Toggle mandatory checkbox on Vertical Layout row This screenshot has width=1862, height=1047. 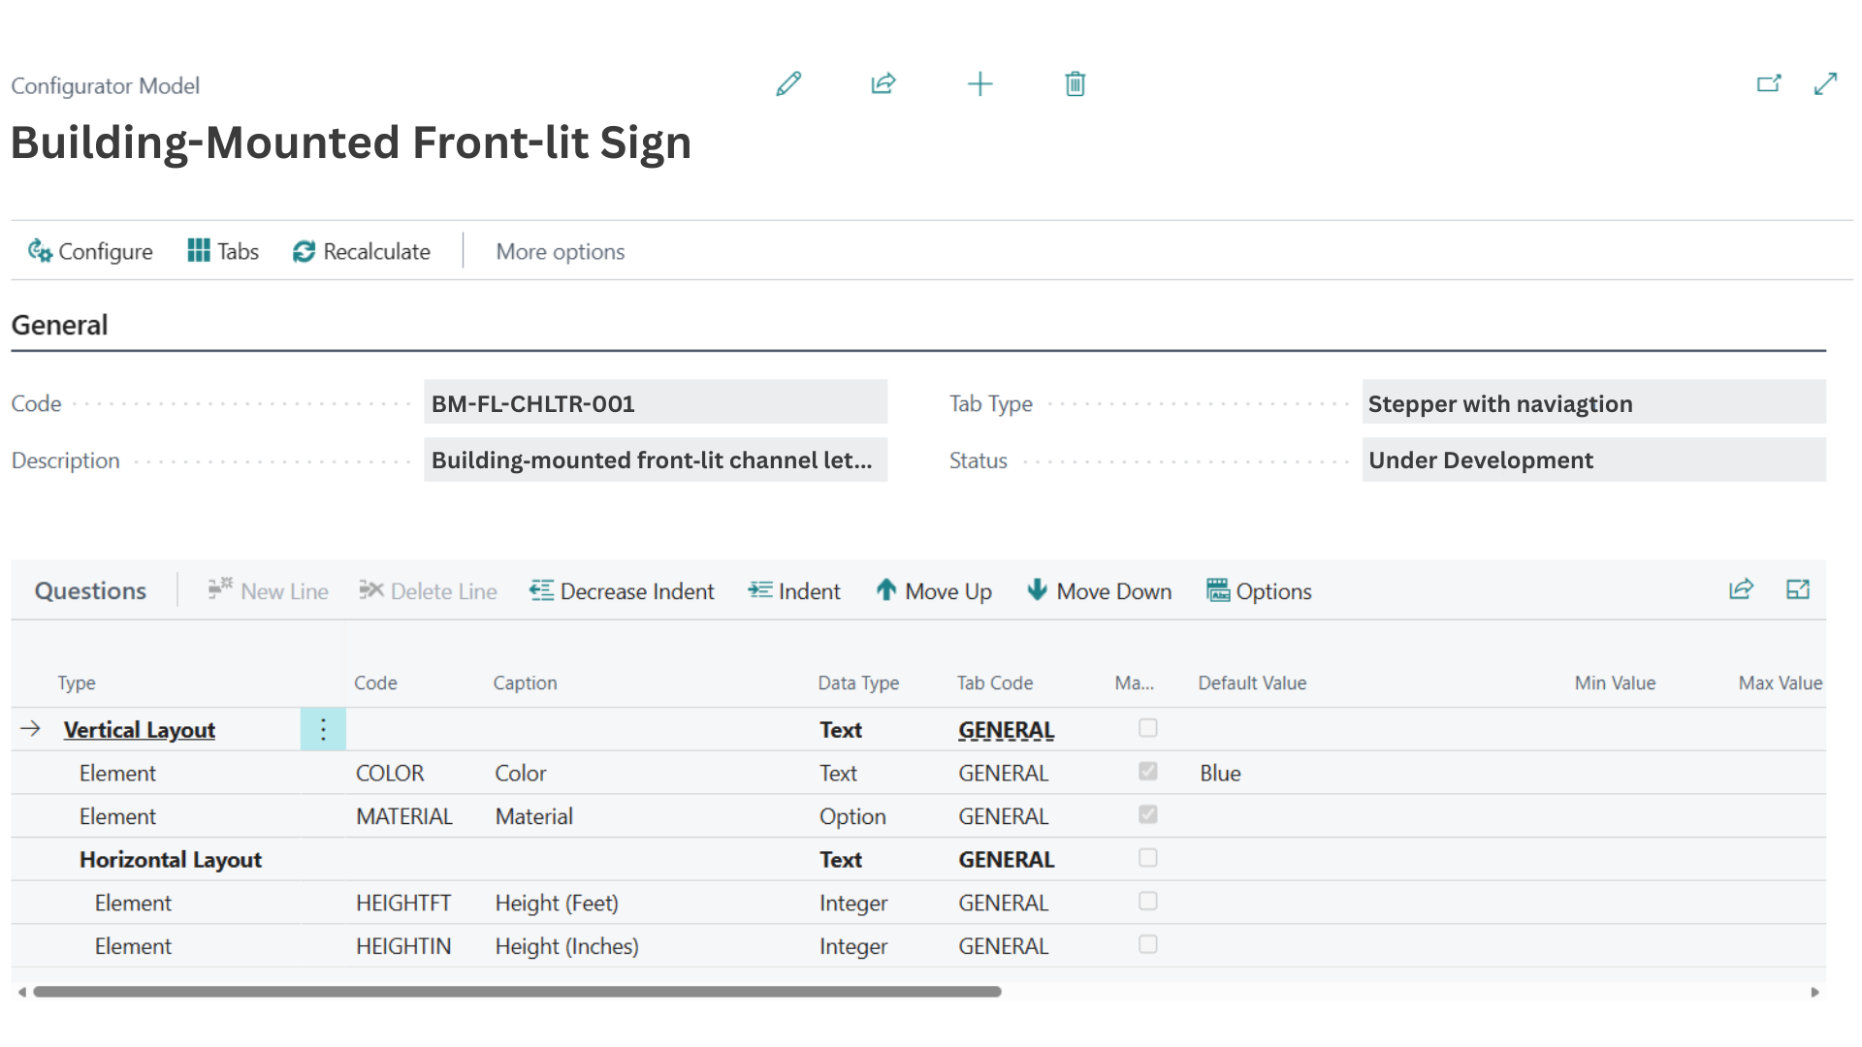(1147, 728)
